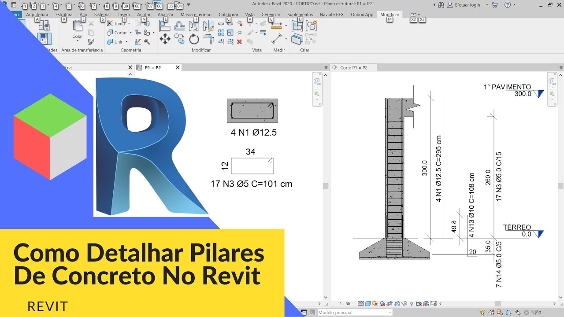
Task: Close the P1 = P2 view tab
Action: pos(178,67)
